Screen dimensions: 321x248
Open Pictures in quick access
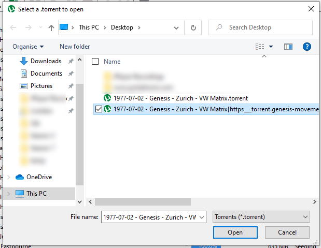click(x=41, y=86)
